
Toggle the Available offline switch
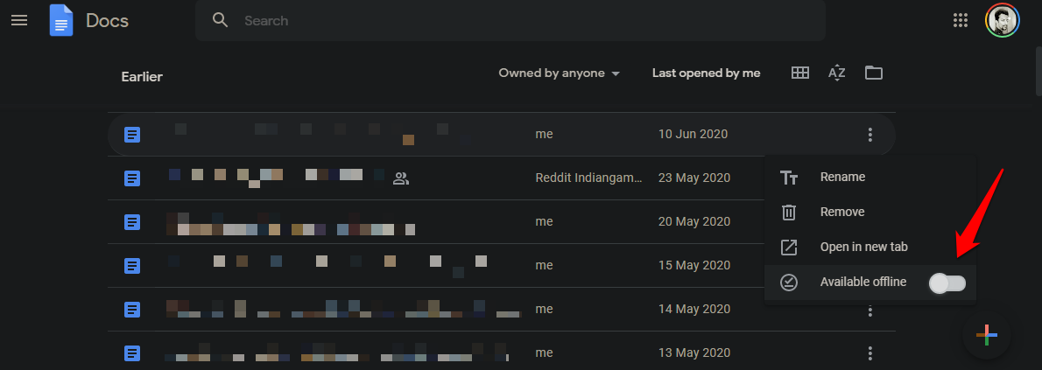(947, 284)
